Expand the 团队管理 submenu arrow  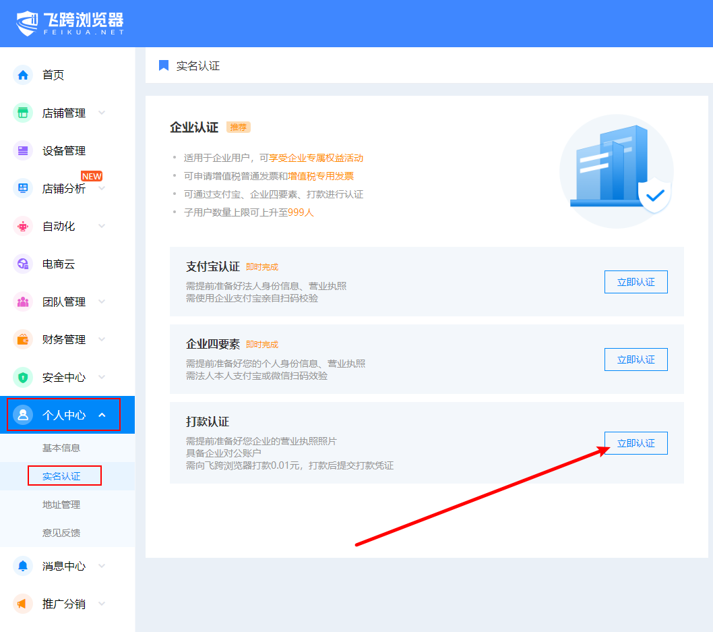click(x=102, y=301)
